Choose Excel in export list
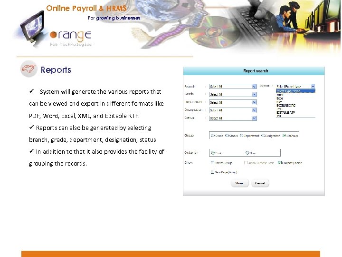Screen dimensions: 342x257 tap(280, 99)
